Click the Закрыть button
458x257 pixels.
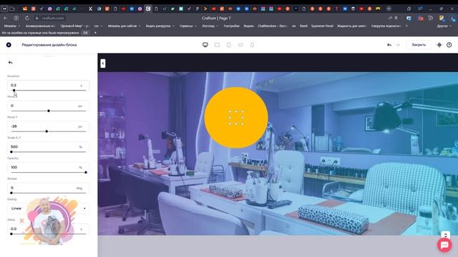coord(419,45)
